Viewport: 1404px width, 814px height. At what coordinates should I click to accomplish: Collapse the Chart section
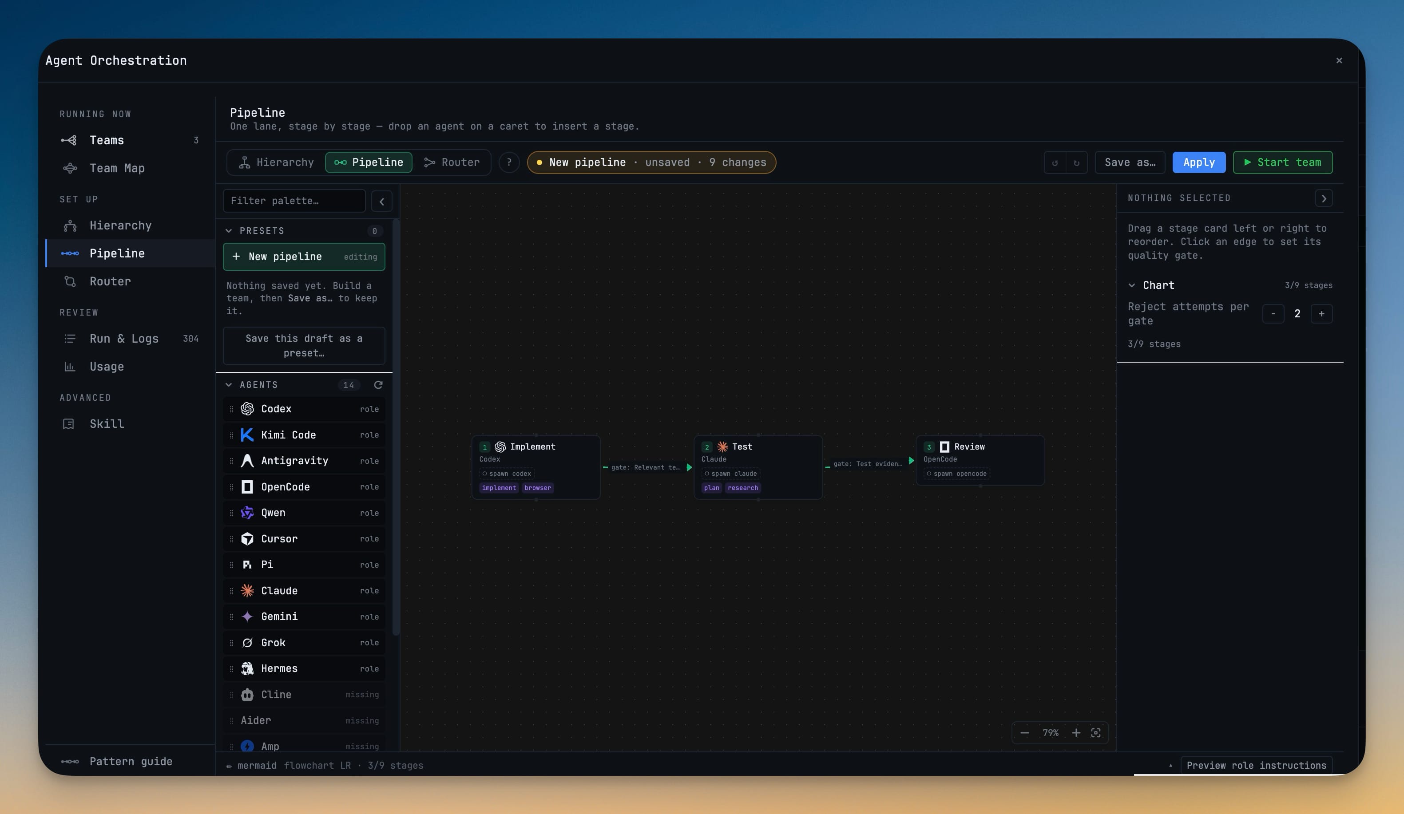coord(1131,285)
